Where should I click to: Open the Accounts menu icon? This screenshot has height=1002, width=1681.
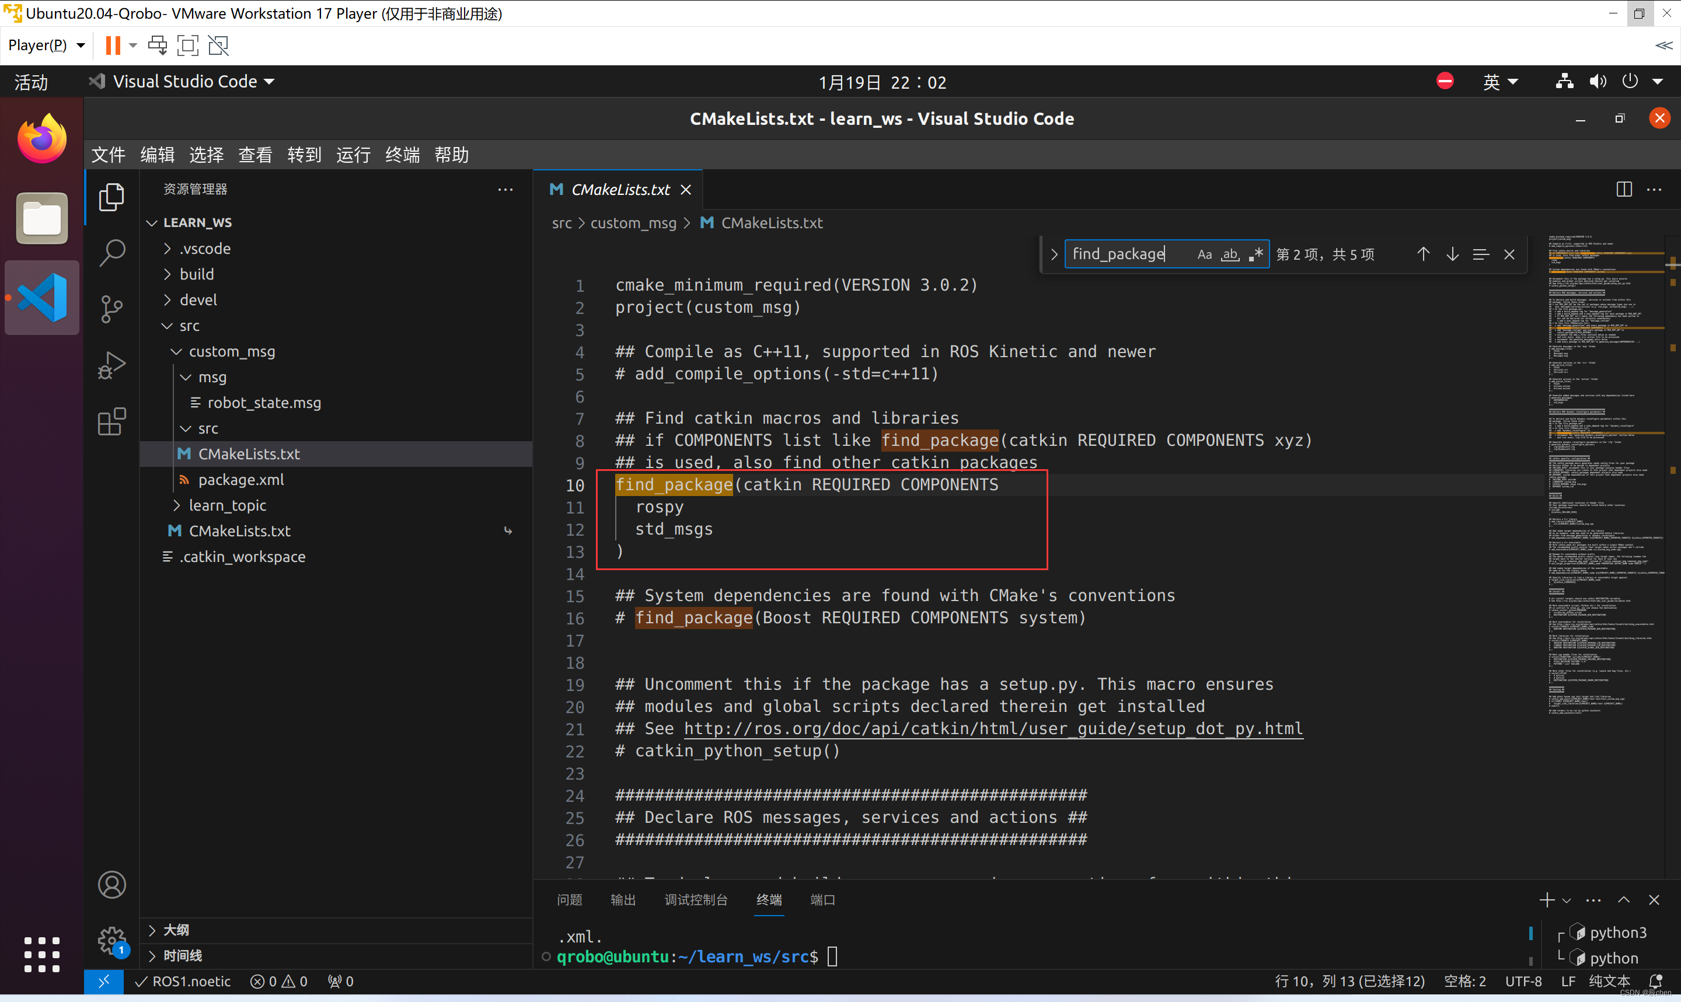point(111,885)
